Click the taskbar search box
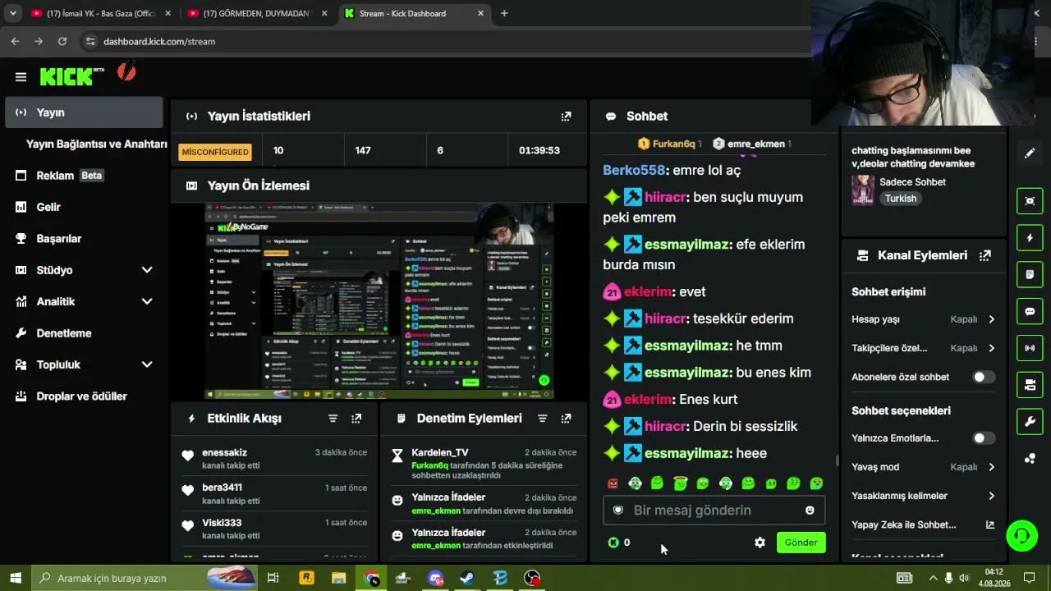The height and width of the screenshot is (591, 1051). pyautogui.click(x=145, y=578)
